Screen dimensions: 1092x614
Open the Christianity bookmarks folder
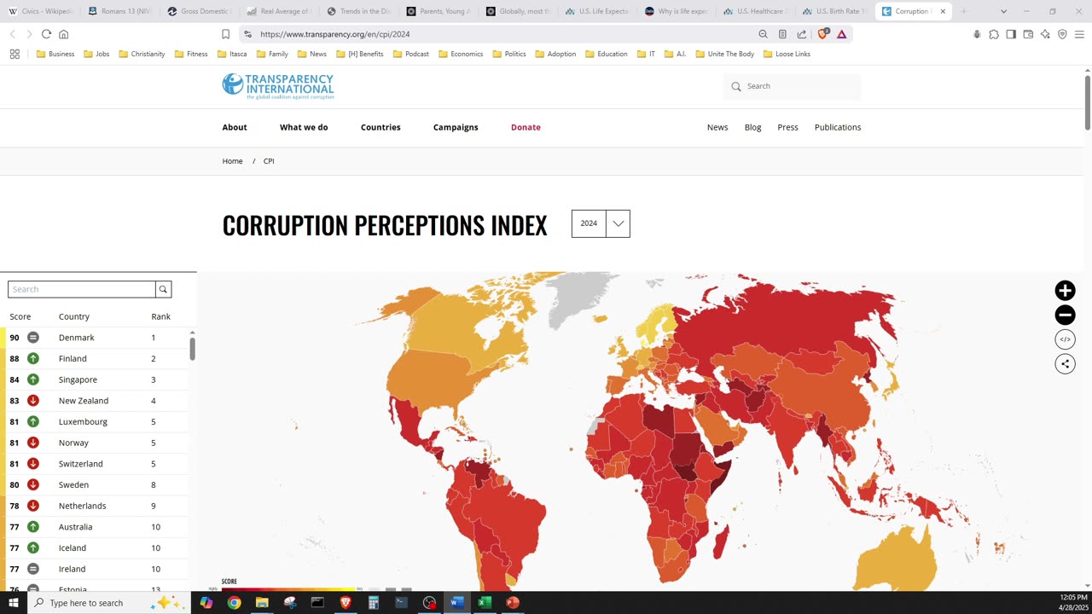point(142,54)
